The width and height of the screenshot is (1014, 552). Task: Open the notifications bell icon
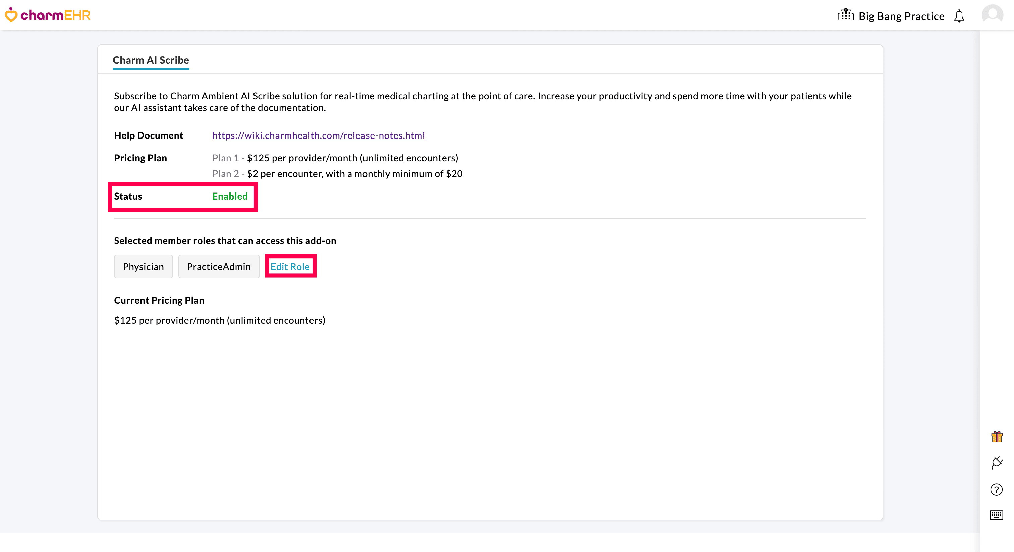[959, 16]
